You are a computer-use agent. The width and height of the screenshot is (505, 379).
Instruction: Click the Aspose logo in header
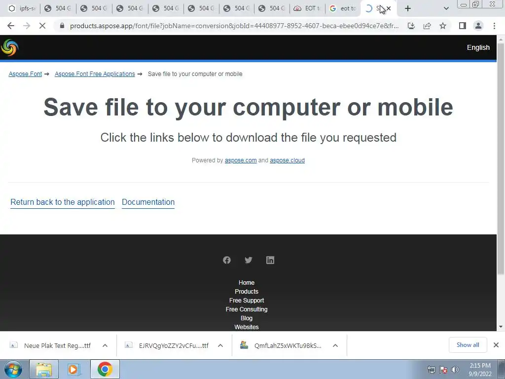10,48
